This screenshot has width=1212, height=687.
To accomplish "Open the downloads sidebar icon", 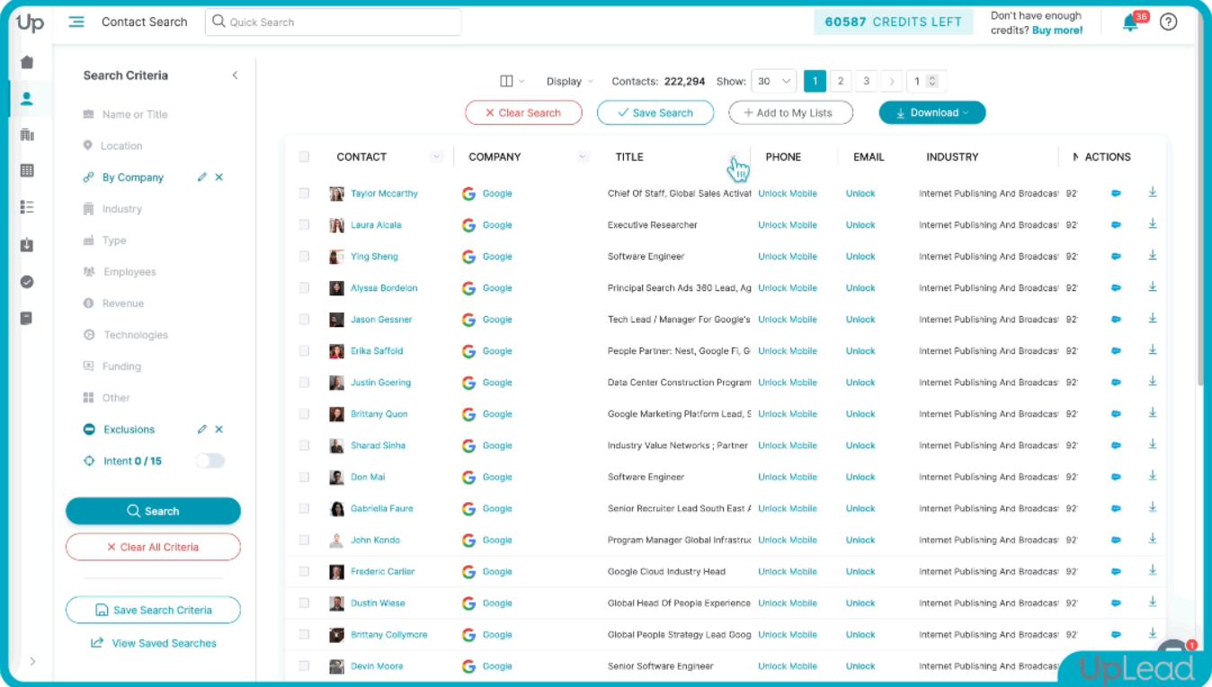I will tap(27, 244).
